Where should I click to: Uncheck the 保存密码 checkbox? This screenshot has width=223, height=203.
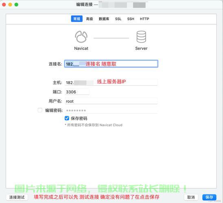pyautogui.click(x=67, y=118)
